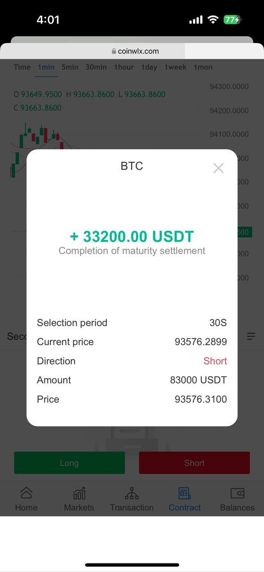Tap the list menu icon at right
Viewport: 264px width, 572px height.
pos(251,336)
